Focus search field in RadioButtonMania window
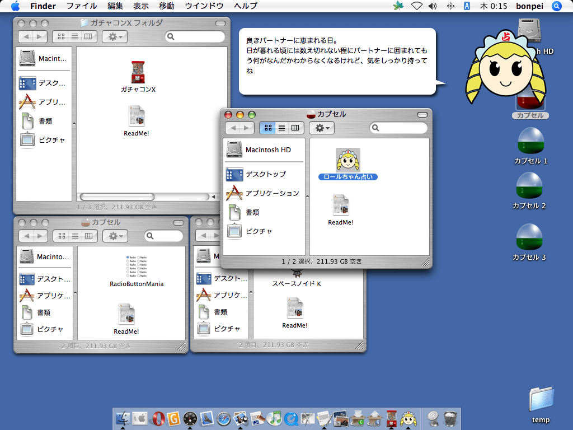This screenshot has width=573, height=430. tap(163, 236)
